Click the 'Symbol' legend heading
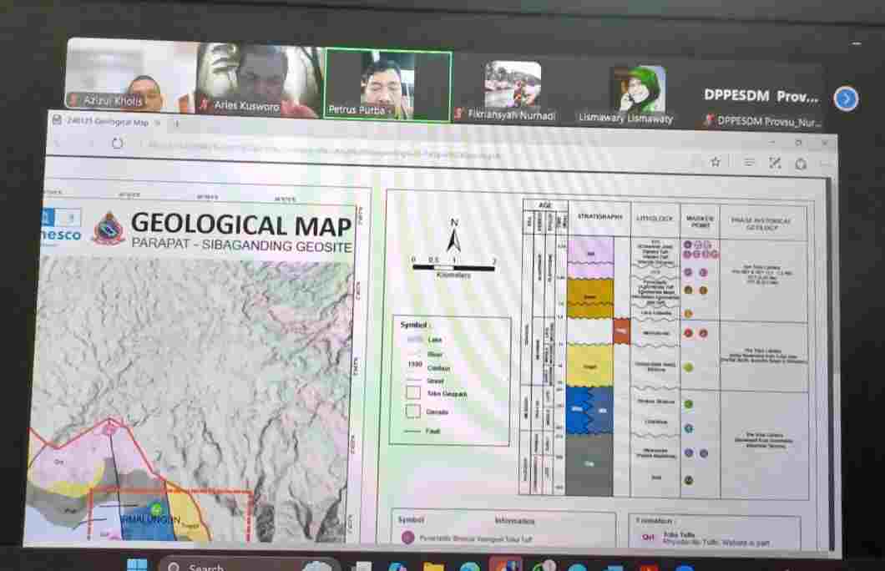The image size is (885, 571). pyautogui.click(x=413, y=325)
